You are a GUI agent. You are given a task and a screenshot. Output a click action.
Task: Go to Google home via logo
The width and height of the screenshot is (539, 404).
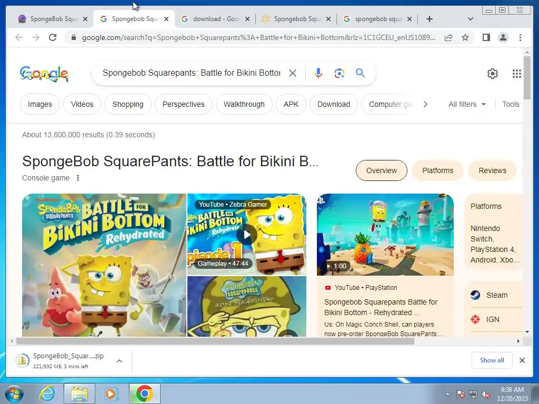pos(44,74)
